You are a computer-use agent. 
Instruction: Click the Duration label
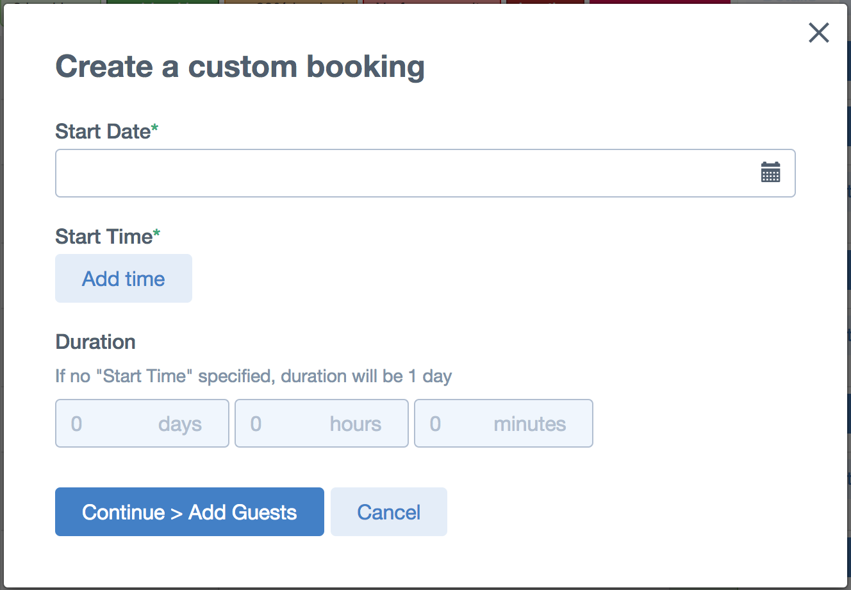95,342
